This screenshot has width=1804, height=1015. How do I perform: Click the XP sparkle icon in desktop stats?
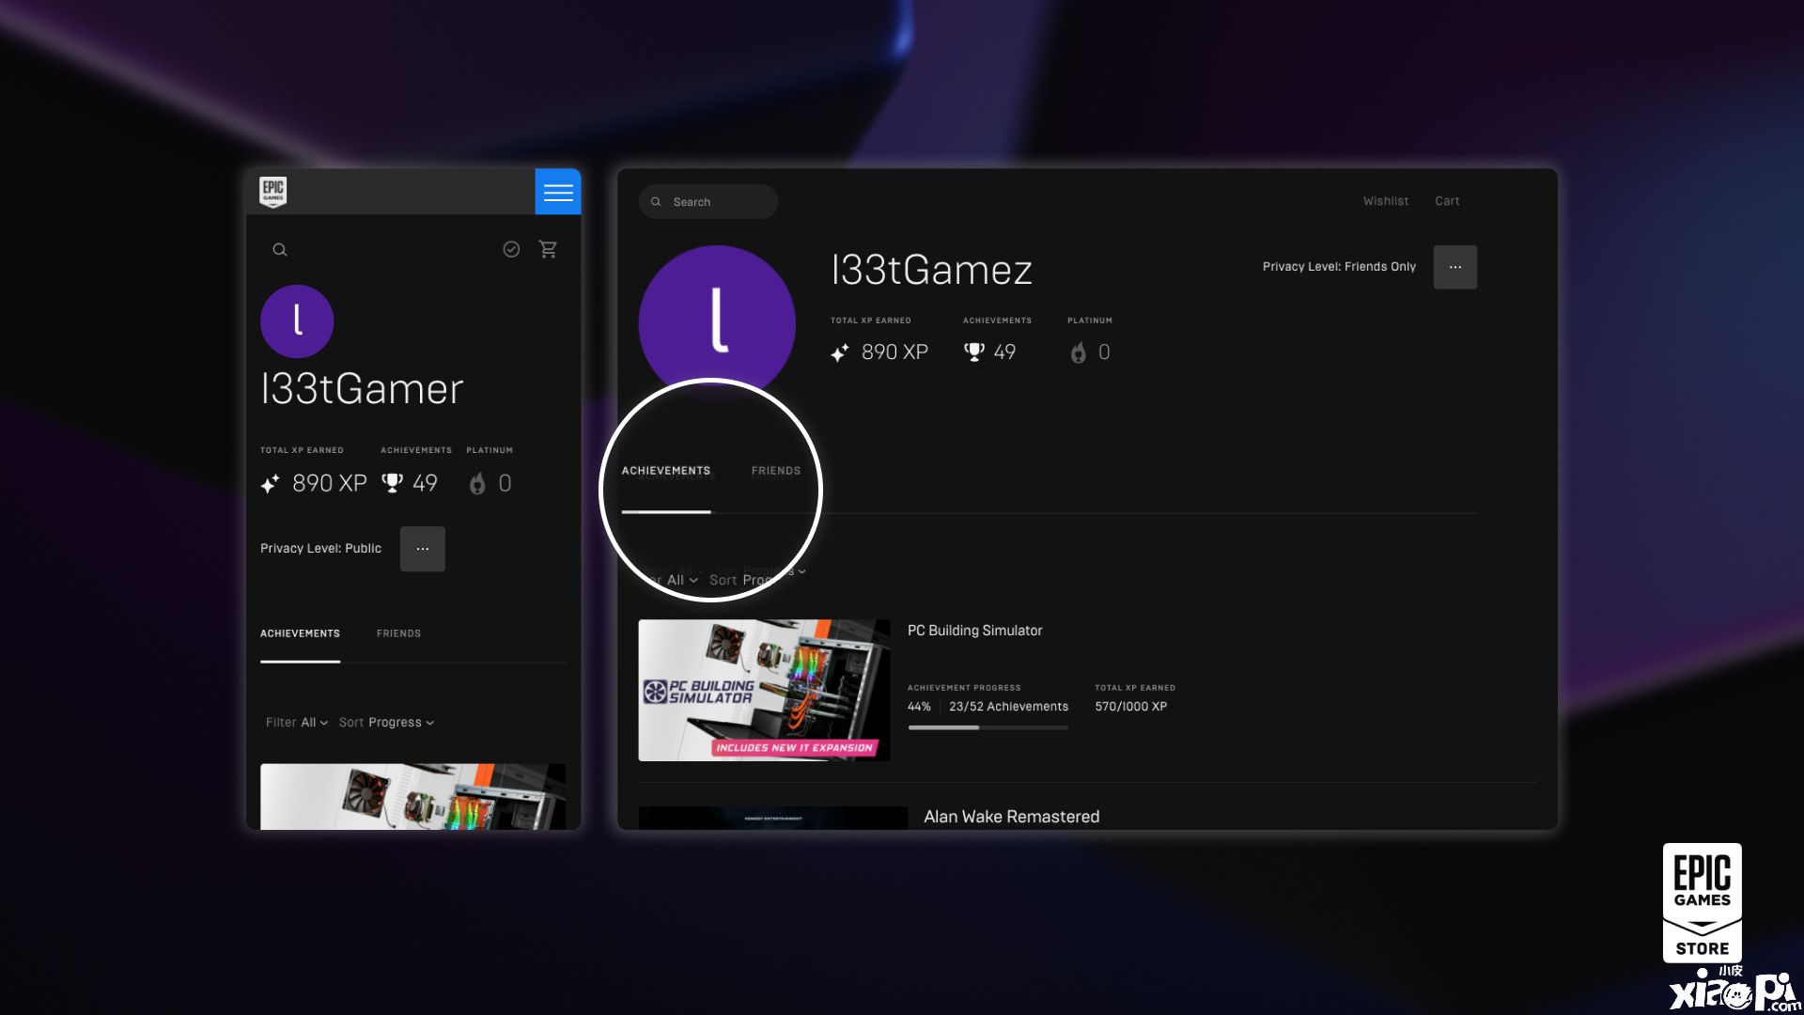[840, 352]
